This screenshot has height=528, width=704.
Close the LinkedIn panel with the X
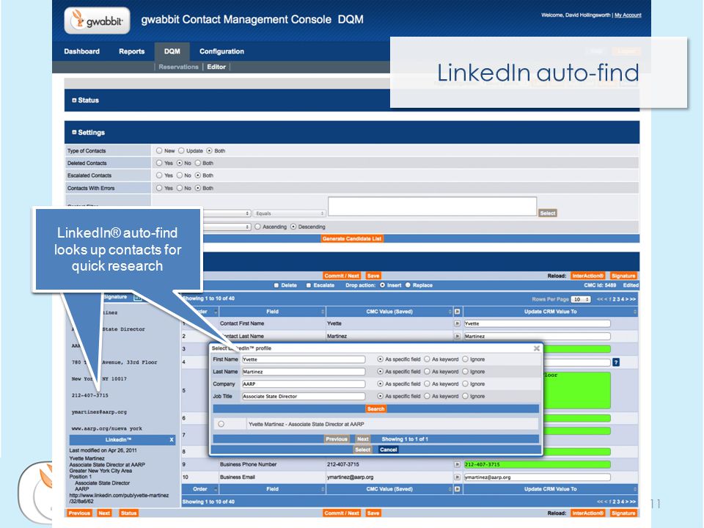click(171, 439)
